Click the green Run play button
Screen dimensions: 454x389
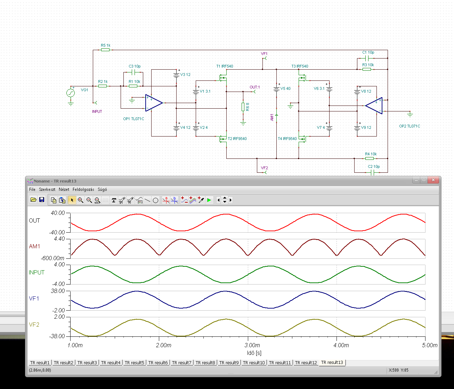tap(209, 200)
